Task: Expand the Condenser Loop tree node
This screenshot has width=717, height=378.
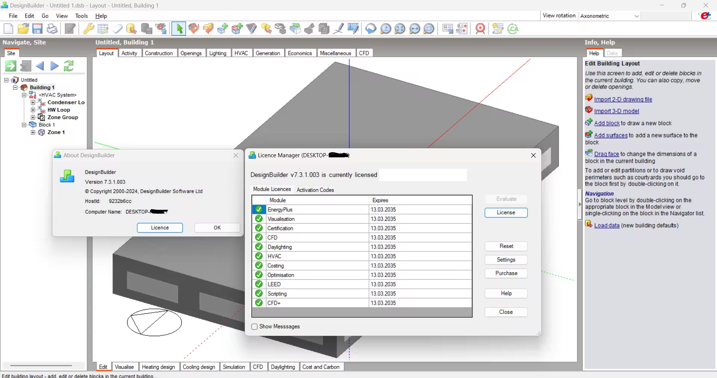Action: 33,102
